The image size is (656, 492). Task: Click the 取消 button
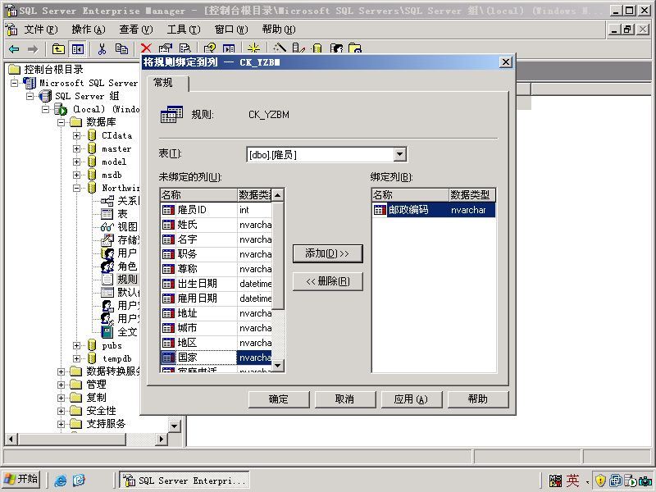344,399
